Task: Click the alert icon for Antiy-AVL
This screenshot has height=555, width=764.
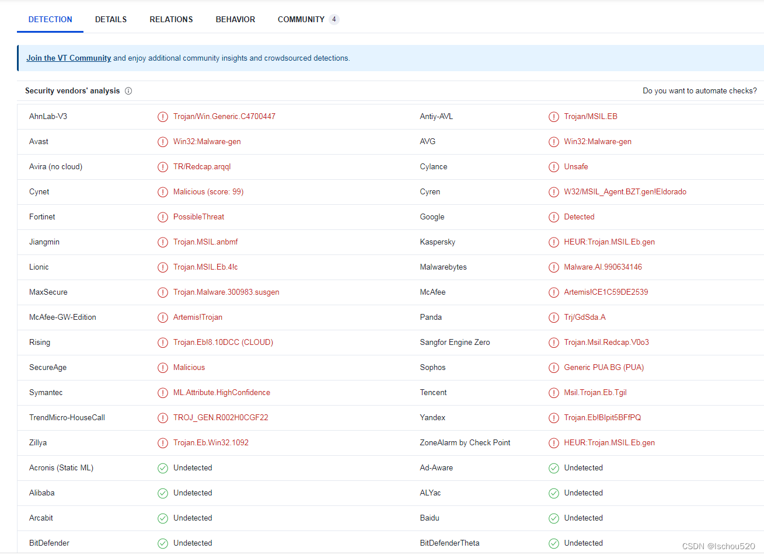Action: (x=554, y=117)
